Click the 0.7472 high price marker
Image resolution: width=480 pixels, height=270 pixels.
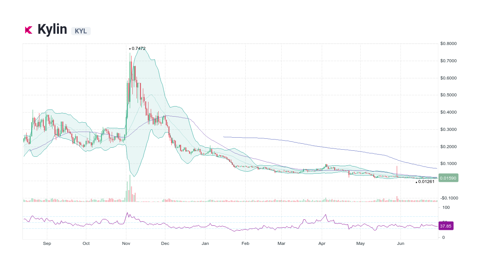click(137, 48)
